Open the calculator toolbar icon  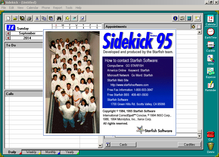pos(189,18)
